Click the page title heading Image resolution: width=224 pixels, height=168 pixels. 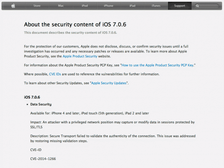click(x=75, y=25)
